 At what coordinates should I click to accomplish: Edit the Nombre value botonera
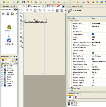pos(99,26)
